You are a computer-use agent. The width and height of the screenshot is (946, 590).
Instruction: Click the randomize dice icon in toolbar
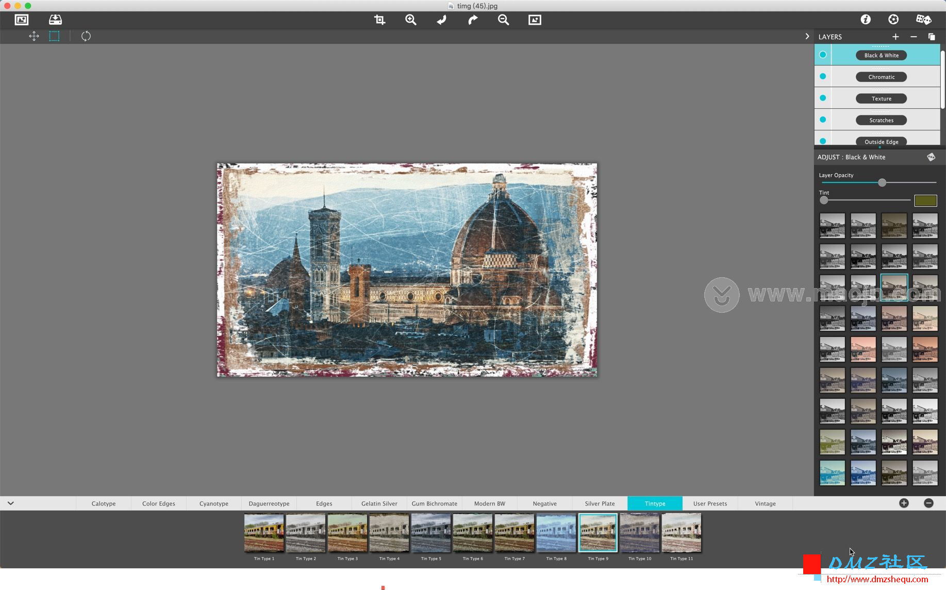923,19
